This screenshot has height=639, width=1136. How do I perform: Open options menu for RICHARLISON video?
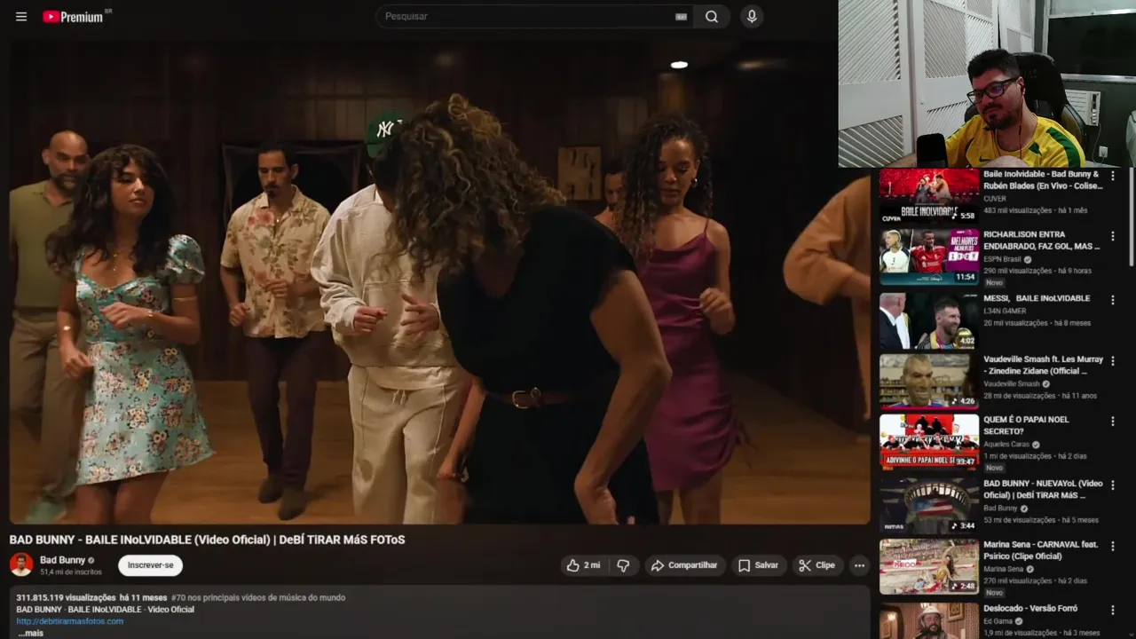coord(1113,237)
